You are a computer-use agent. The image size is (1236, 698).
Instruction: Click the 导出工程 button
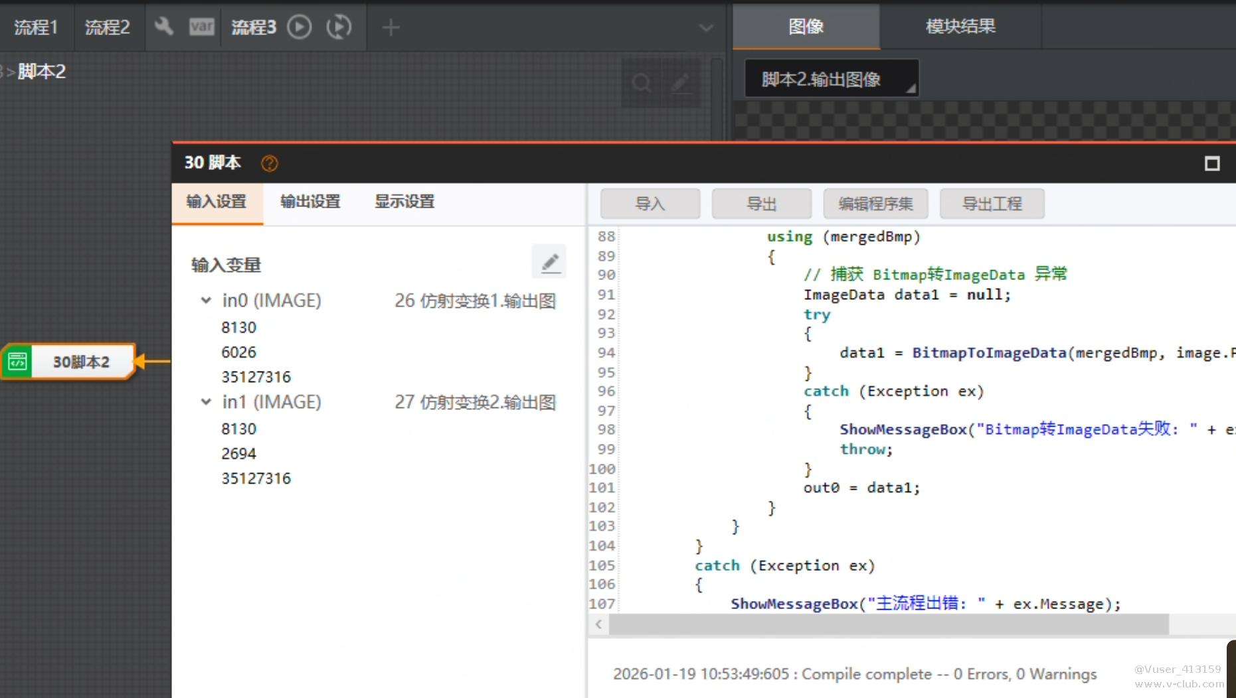point(992,204)
